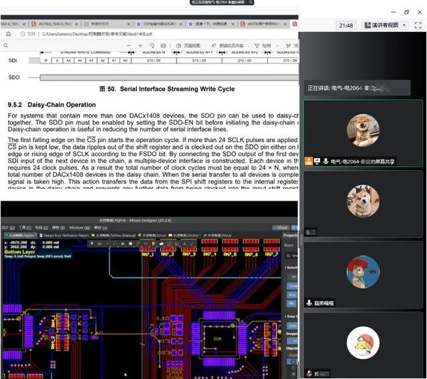Switch to the DSP连接外部ADC browser tab

[x=156, y=23]
